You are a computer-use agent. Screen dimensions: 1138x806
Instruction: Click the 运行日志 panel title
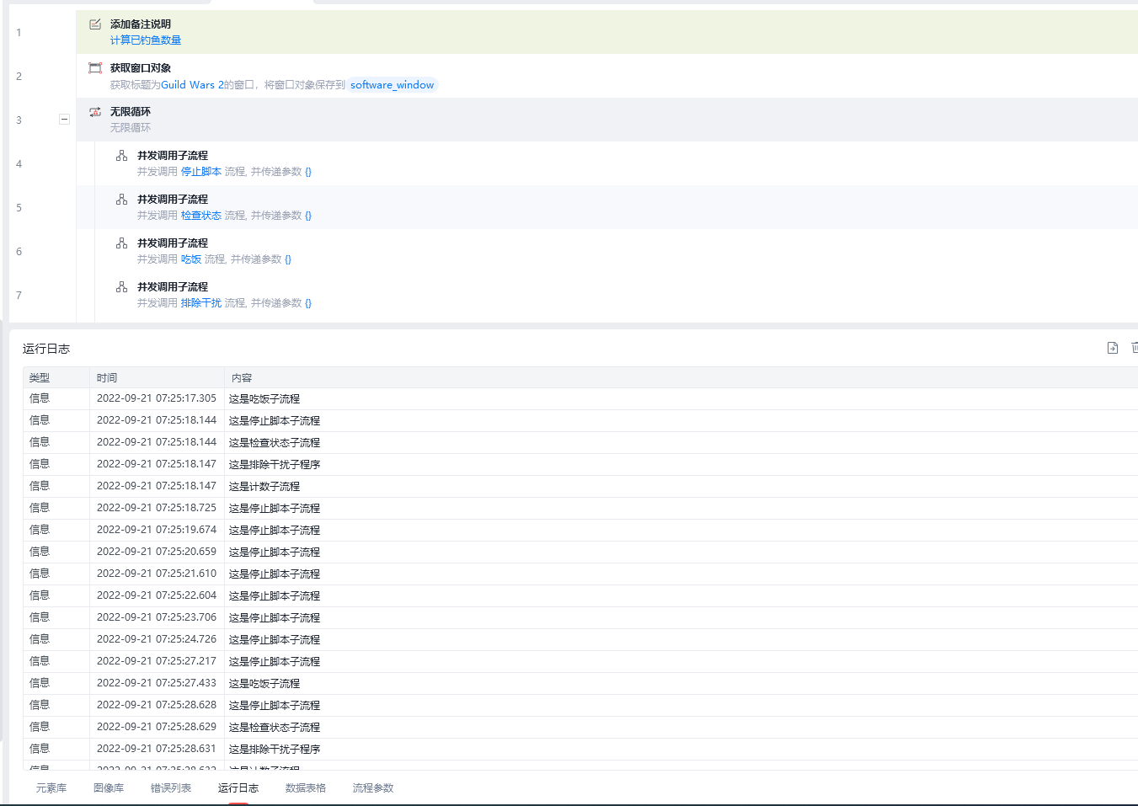tap(46, 349)
